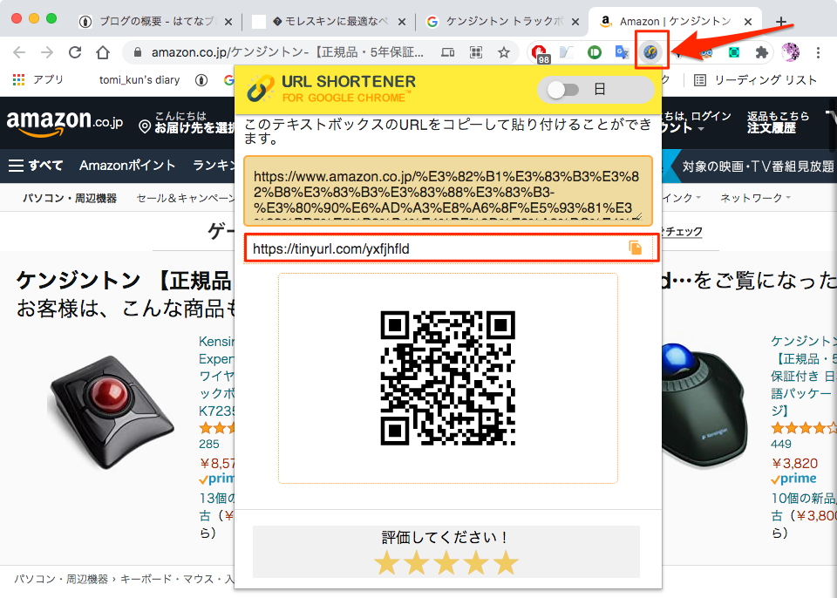Click the ¥3,820 price of right trackball

[x=794, y=463]
